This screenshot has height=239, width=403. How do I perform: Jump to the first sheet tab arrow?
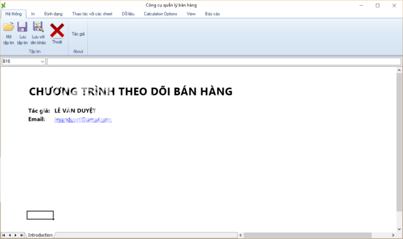click(x=4, y=235)
